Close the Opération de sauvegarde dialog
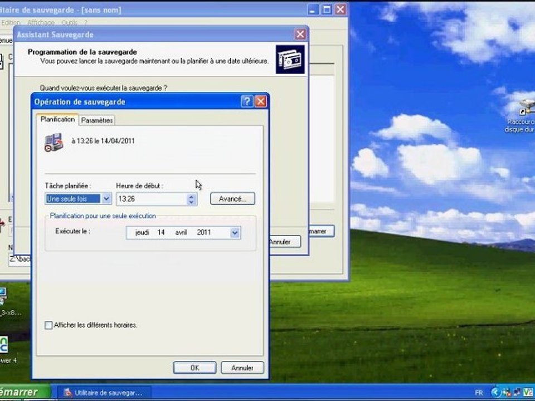Viewport: 535px width, 401px height. click(261, 101)
